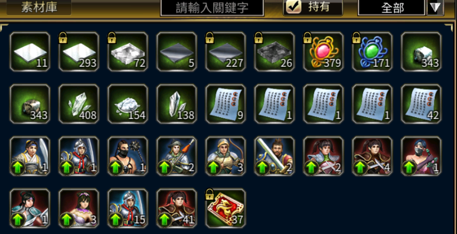Click the red dragon card item with 37
Image resolution: width=457 pixels, height=234 pixels.
pos(226,208)
